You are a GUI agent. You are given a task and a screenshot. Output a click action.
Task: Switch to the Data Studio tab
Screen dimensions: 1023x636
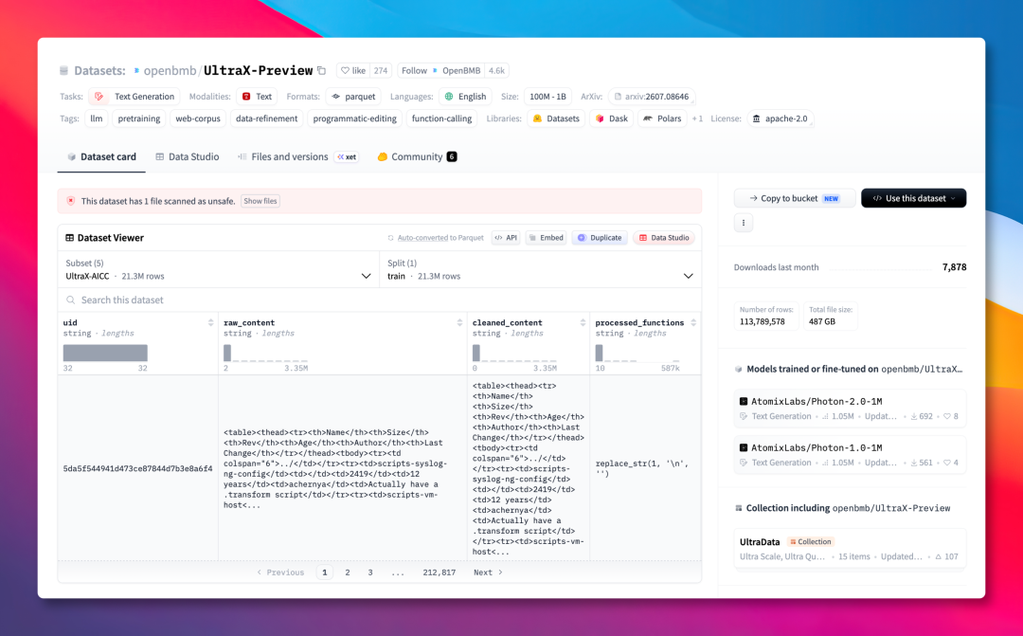click(x=188, y=156)
